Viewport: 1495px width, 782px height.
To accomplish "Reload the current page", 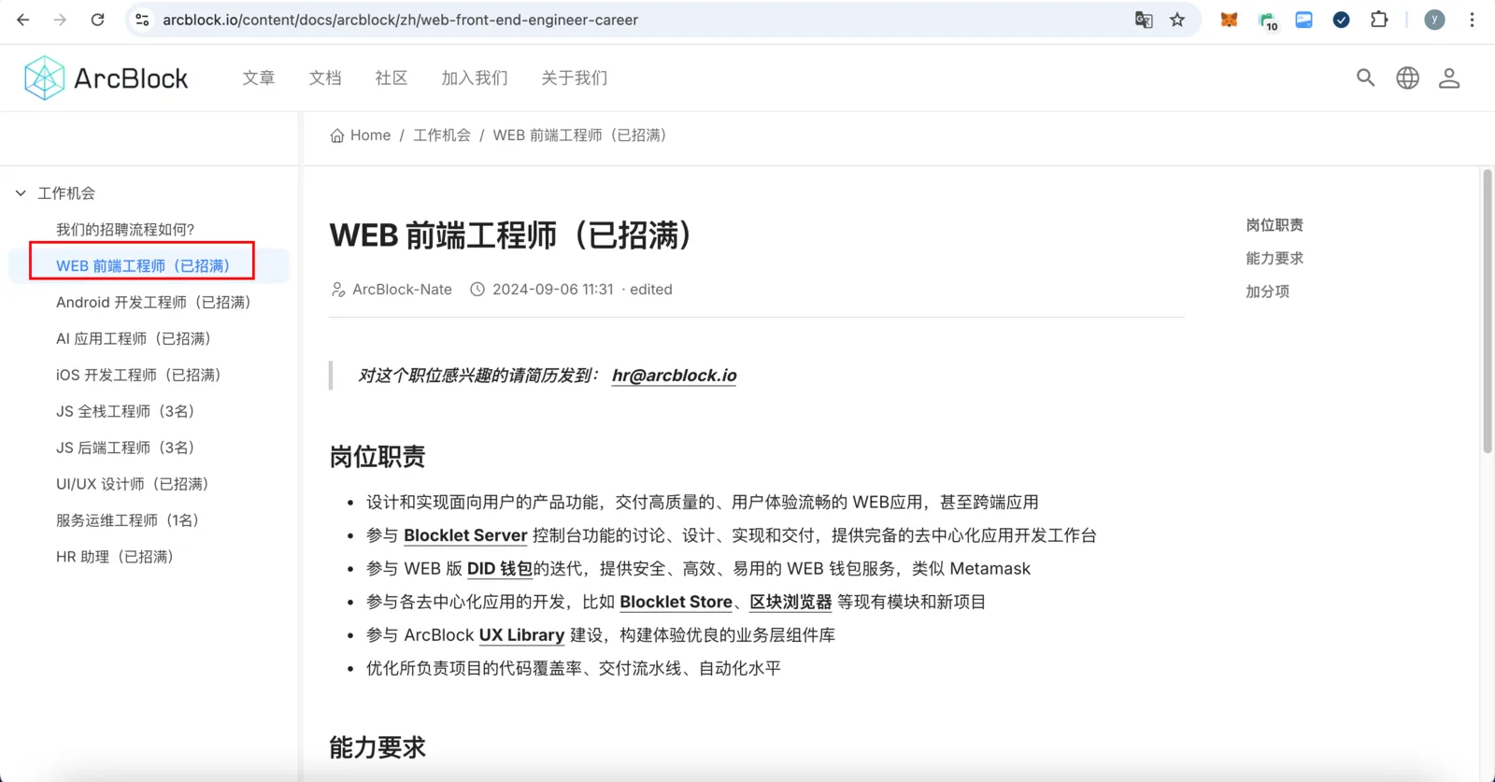I will point(98,20).
